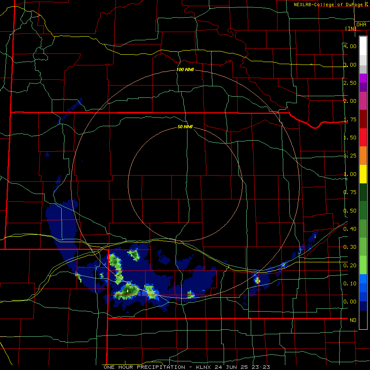Image resolution: width=370 pixels, height=370 pixels.
Task: Click the 1.50 legend value
Action: [350, 138]
